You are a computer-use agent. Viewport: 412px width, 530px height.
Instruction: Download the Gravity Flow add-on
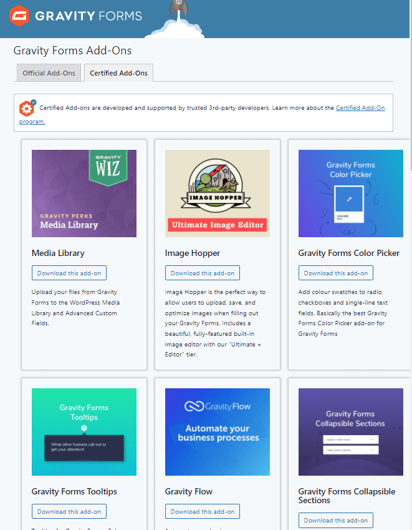(203, 511)
